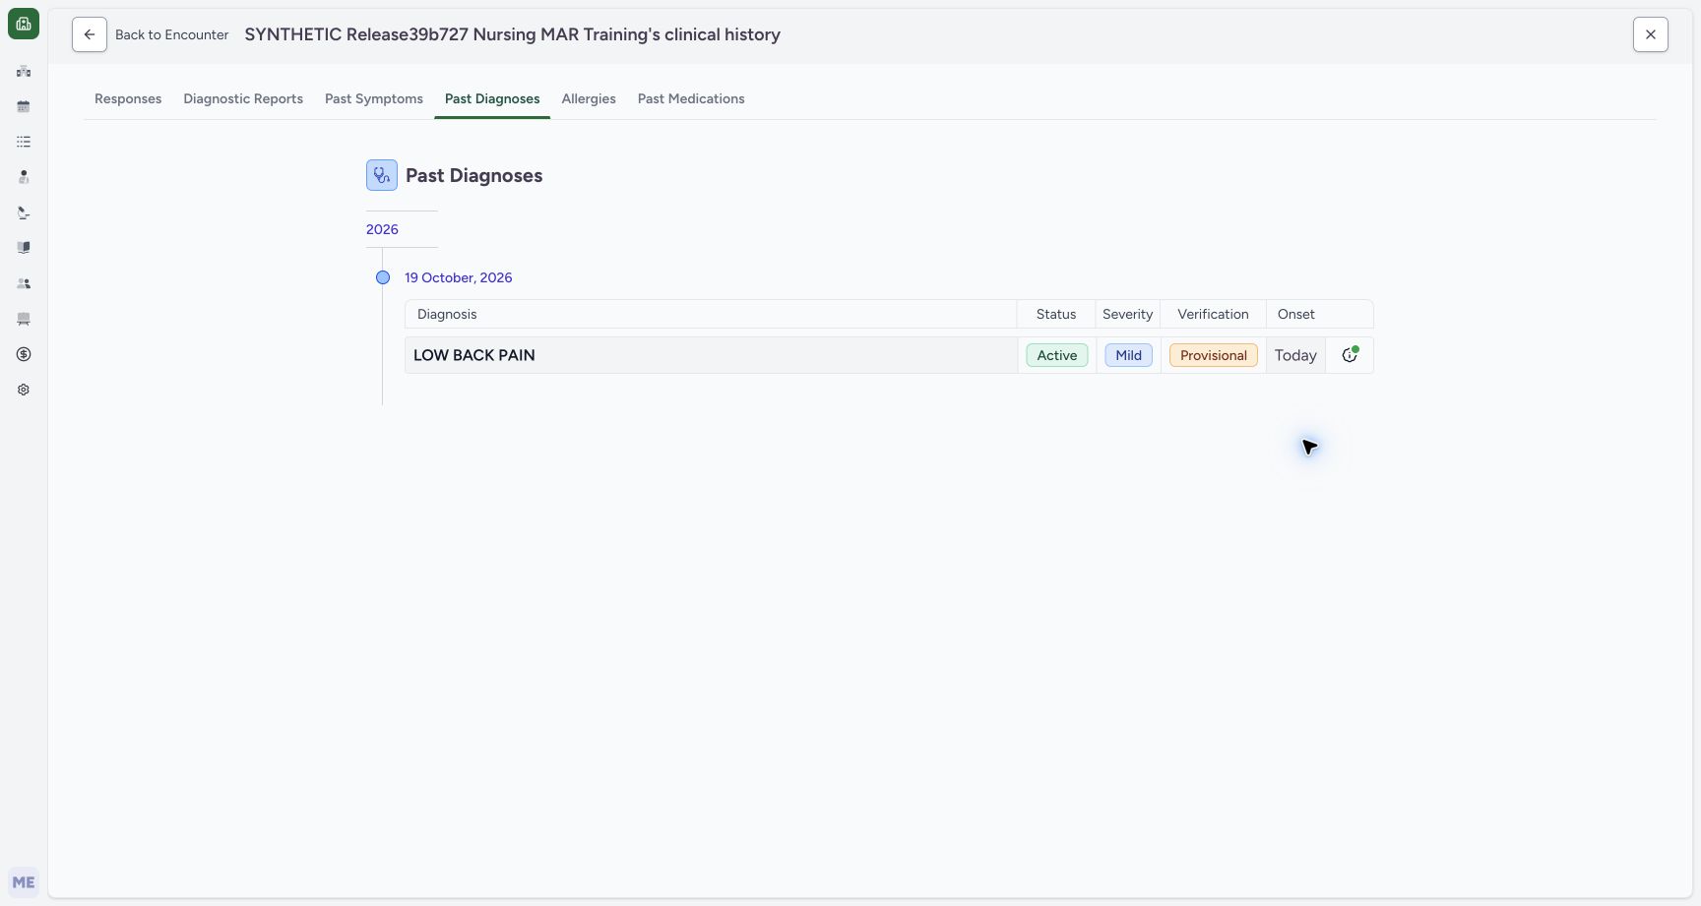This screenshot has height=906, width=1701.
Task: Switch to the Past Symptoms tab
Action: click(374, 98)
